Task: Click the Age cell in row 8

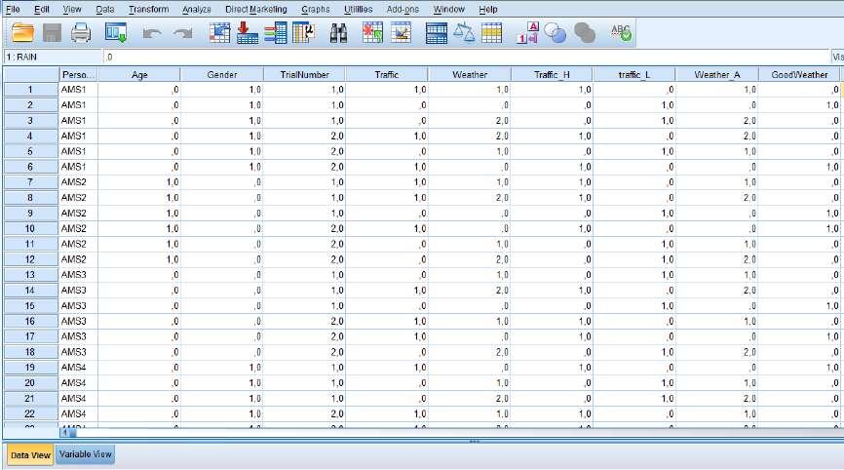Action: (x=139, y=198)
